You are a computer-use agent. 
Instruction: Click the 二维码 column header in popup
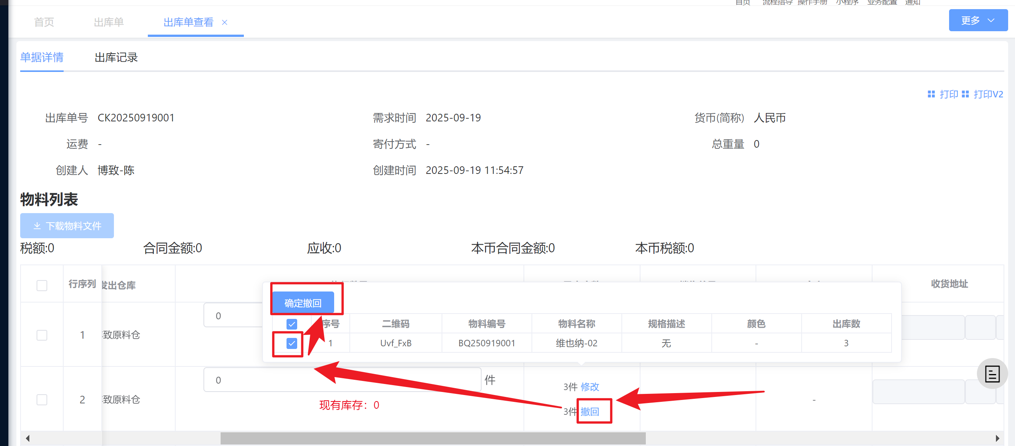pos(395,323)
